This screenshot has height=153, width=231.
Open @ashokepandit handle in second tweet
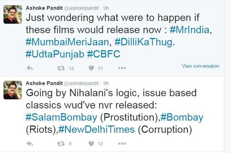tap(81, 84)
